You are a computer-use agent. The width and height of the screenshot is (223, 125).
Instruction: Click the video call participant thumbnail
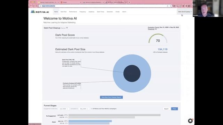click(208, 8)
